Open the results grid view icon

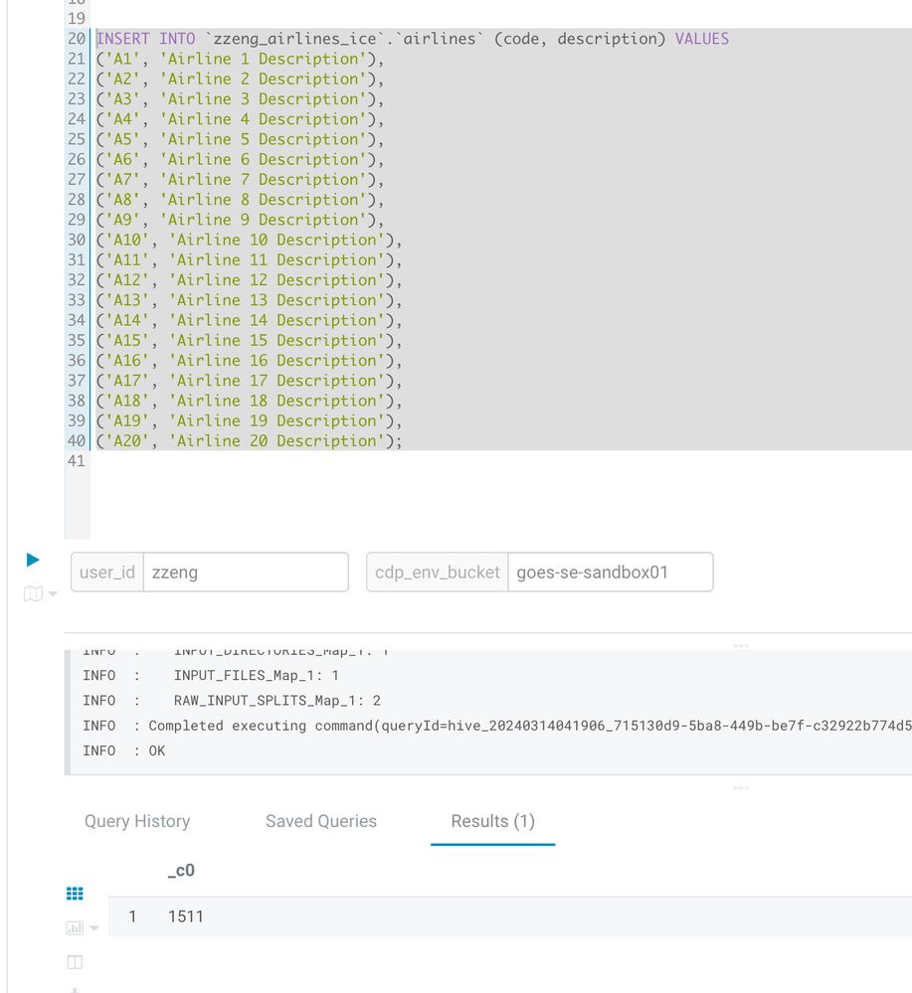(75, 893)
